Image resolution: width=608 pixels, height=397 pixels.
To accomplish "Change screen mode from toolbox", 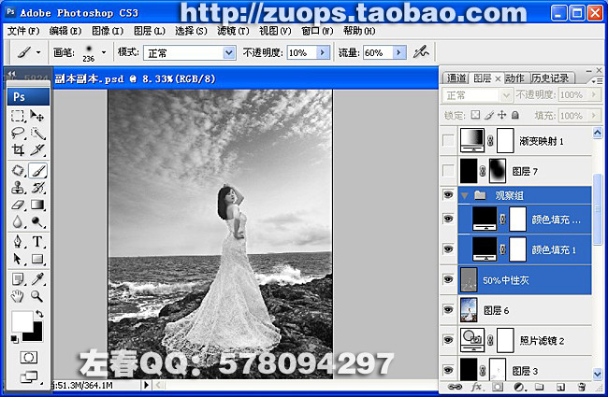I will click(x=28, y=376).
